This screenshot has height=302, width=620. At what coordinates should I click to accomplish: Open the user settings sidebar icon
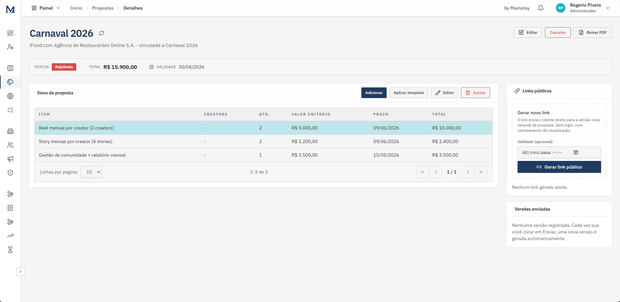point(10,47)
